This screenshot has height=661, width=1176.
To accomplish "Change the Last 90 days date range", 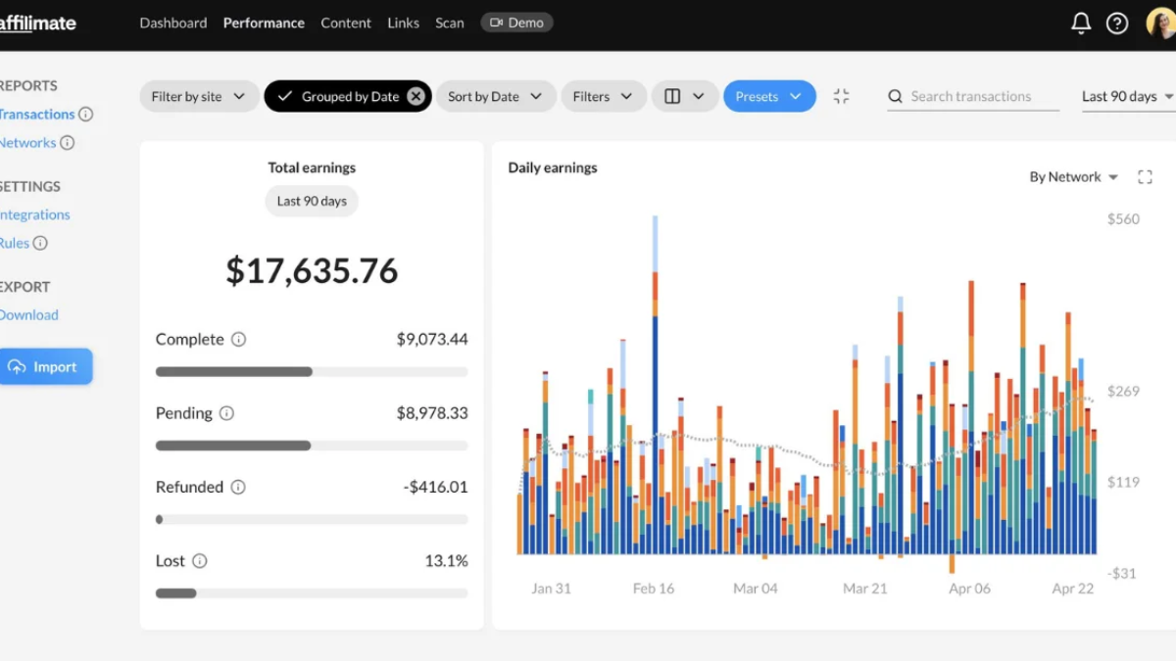I will click(x=1127, y=96).
